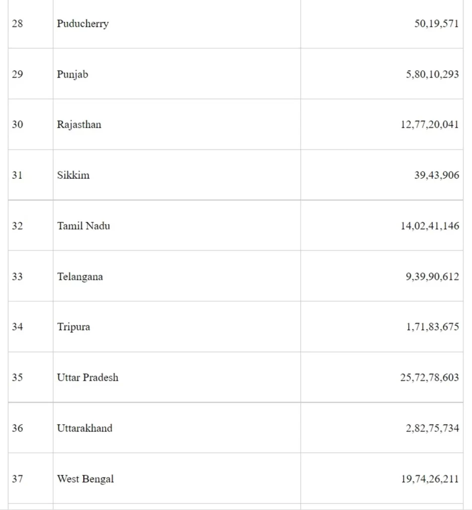Image resolution: width=472 pixels, height=510 pixels.
Task: Click the Rajasthan state name
Action: click(79, 125)
